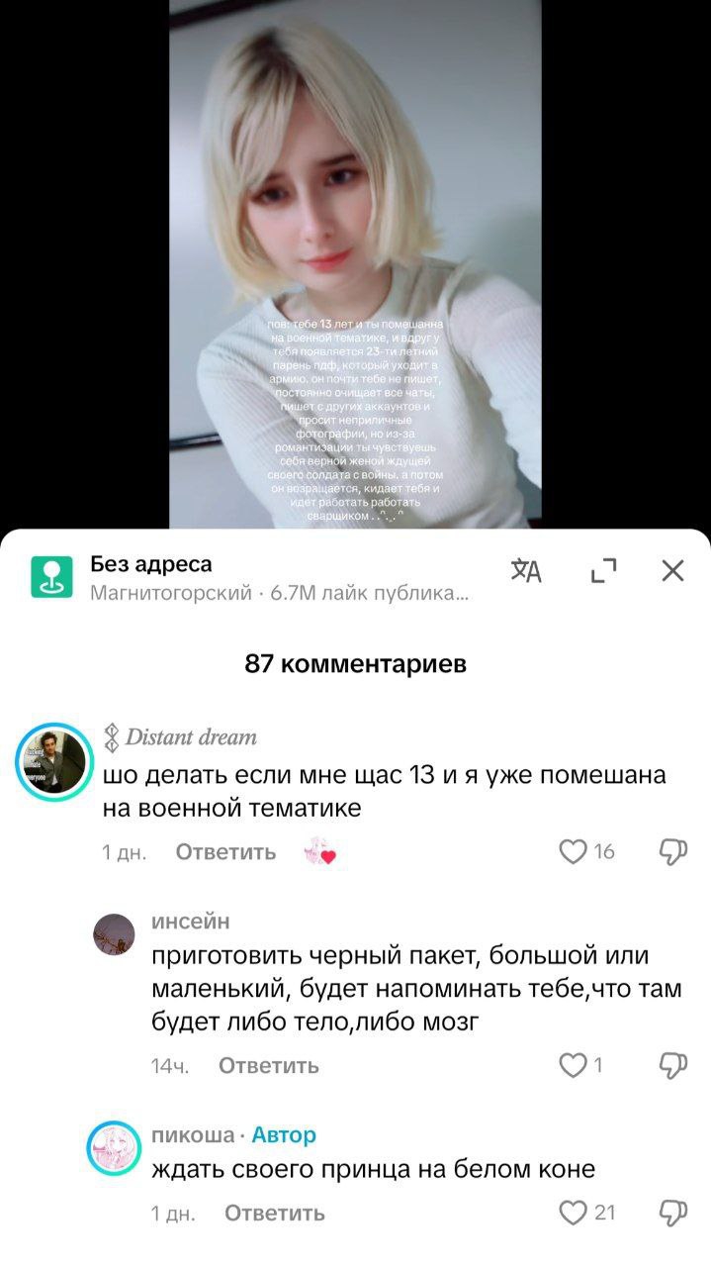Close the comments panel
Viewport: 711px width, 1267px height.
672,571
